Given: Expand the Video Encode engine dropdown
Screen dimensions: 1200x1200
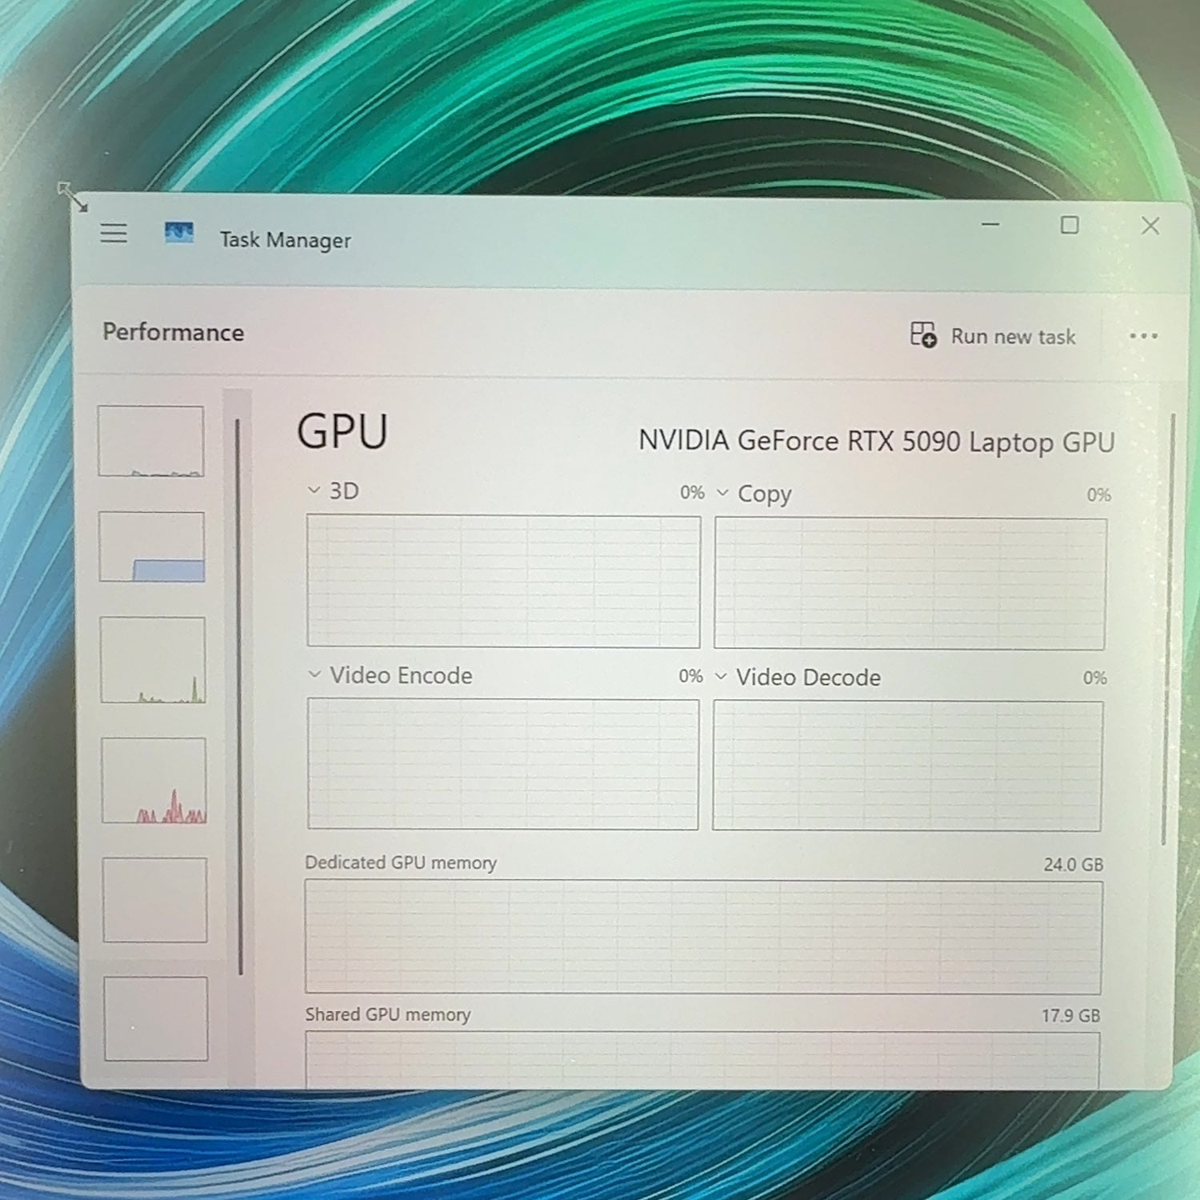Looking at the screenshot, I should 314,674.
